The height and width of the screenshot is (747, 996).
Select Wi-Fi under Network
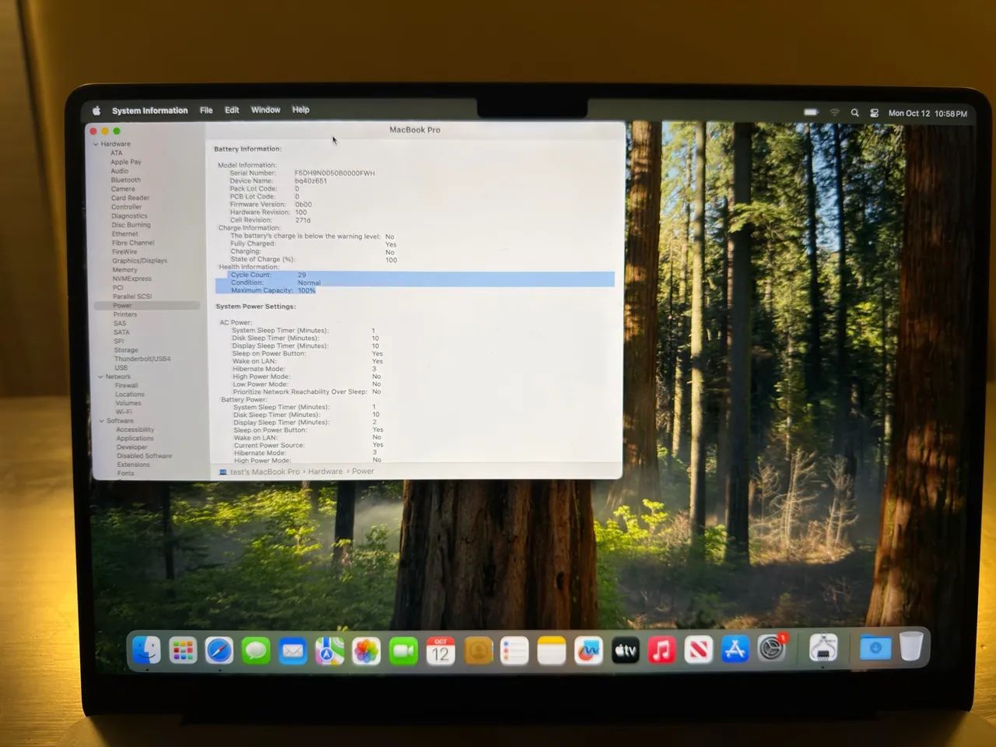(124, 412)
